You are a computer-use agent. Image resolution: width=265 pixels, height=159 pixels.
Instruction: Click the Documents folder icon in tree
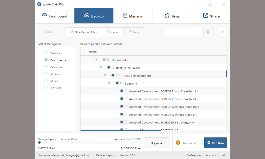pyautogui.click(x=109, y=60)
